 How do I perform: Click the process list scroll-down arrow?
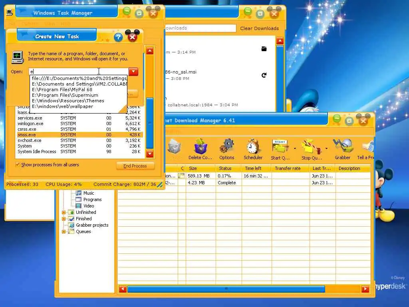point(150,154)
